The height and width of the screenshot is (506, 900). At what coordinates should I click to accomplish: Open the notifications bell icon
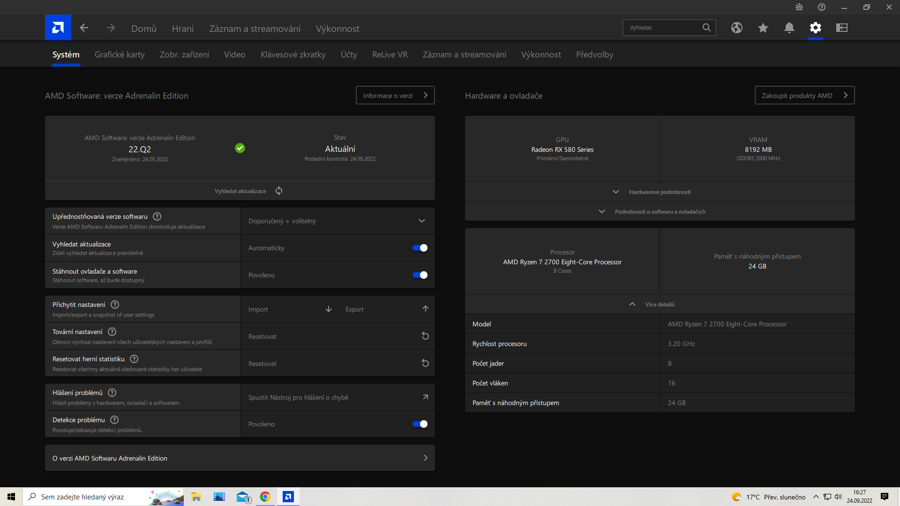tap(789, 28)
